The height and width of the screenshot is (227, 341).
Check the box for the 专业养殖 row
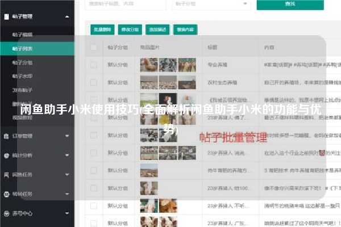94,65
